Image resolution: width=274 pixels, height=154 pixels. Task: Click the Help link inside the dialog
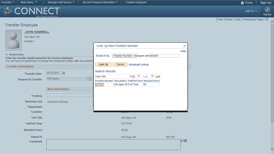coord(183,51)
